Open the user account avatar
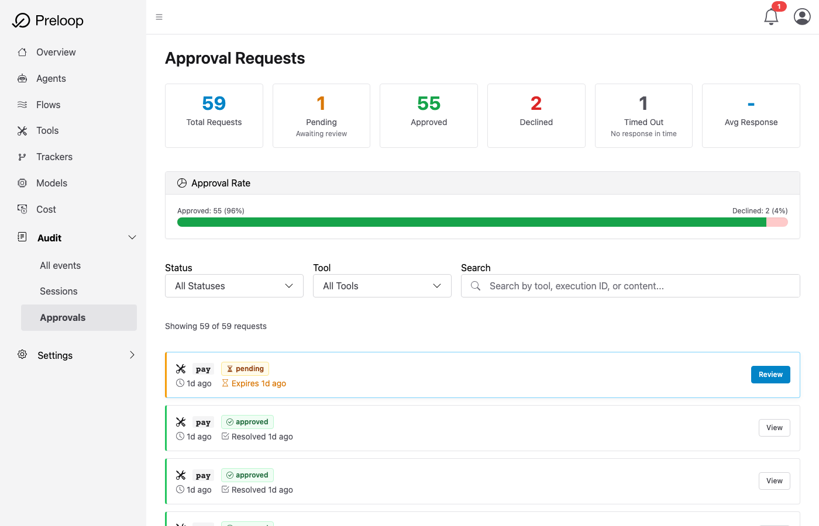This screenshot has height=526, width=819. [802, 16]
